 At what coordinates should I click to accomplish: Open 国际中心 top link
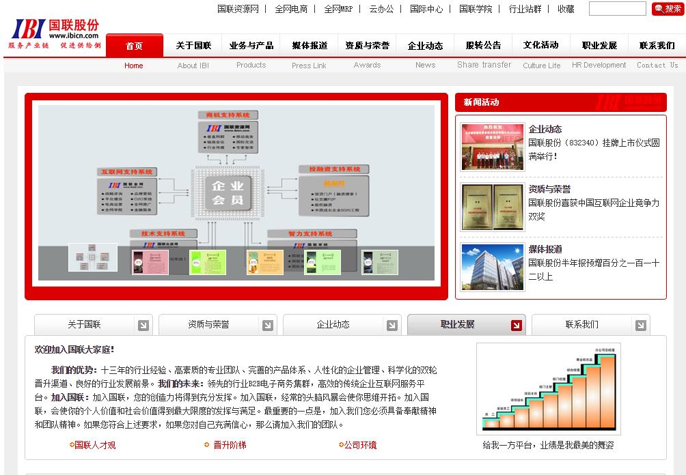426,9
